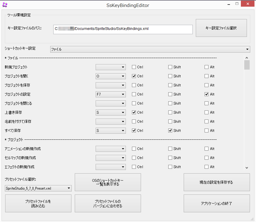Viewport: 256px width, 222px height.
Task: Open the F7 key dropdown for プロジェクトの設定
Action: tap(111, 94)
